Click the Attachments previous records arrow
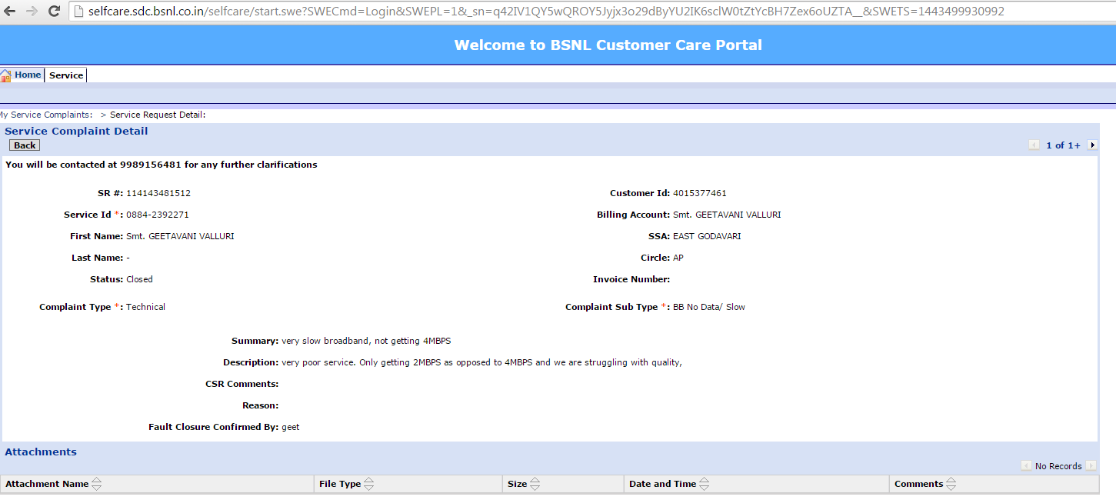 [1026, 465]
